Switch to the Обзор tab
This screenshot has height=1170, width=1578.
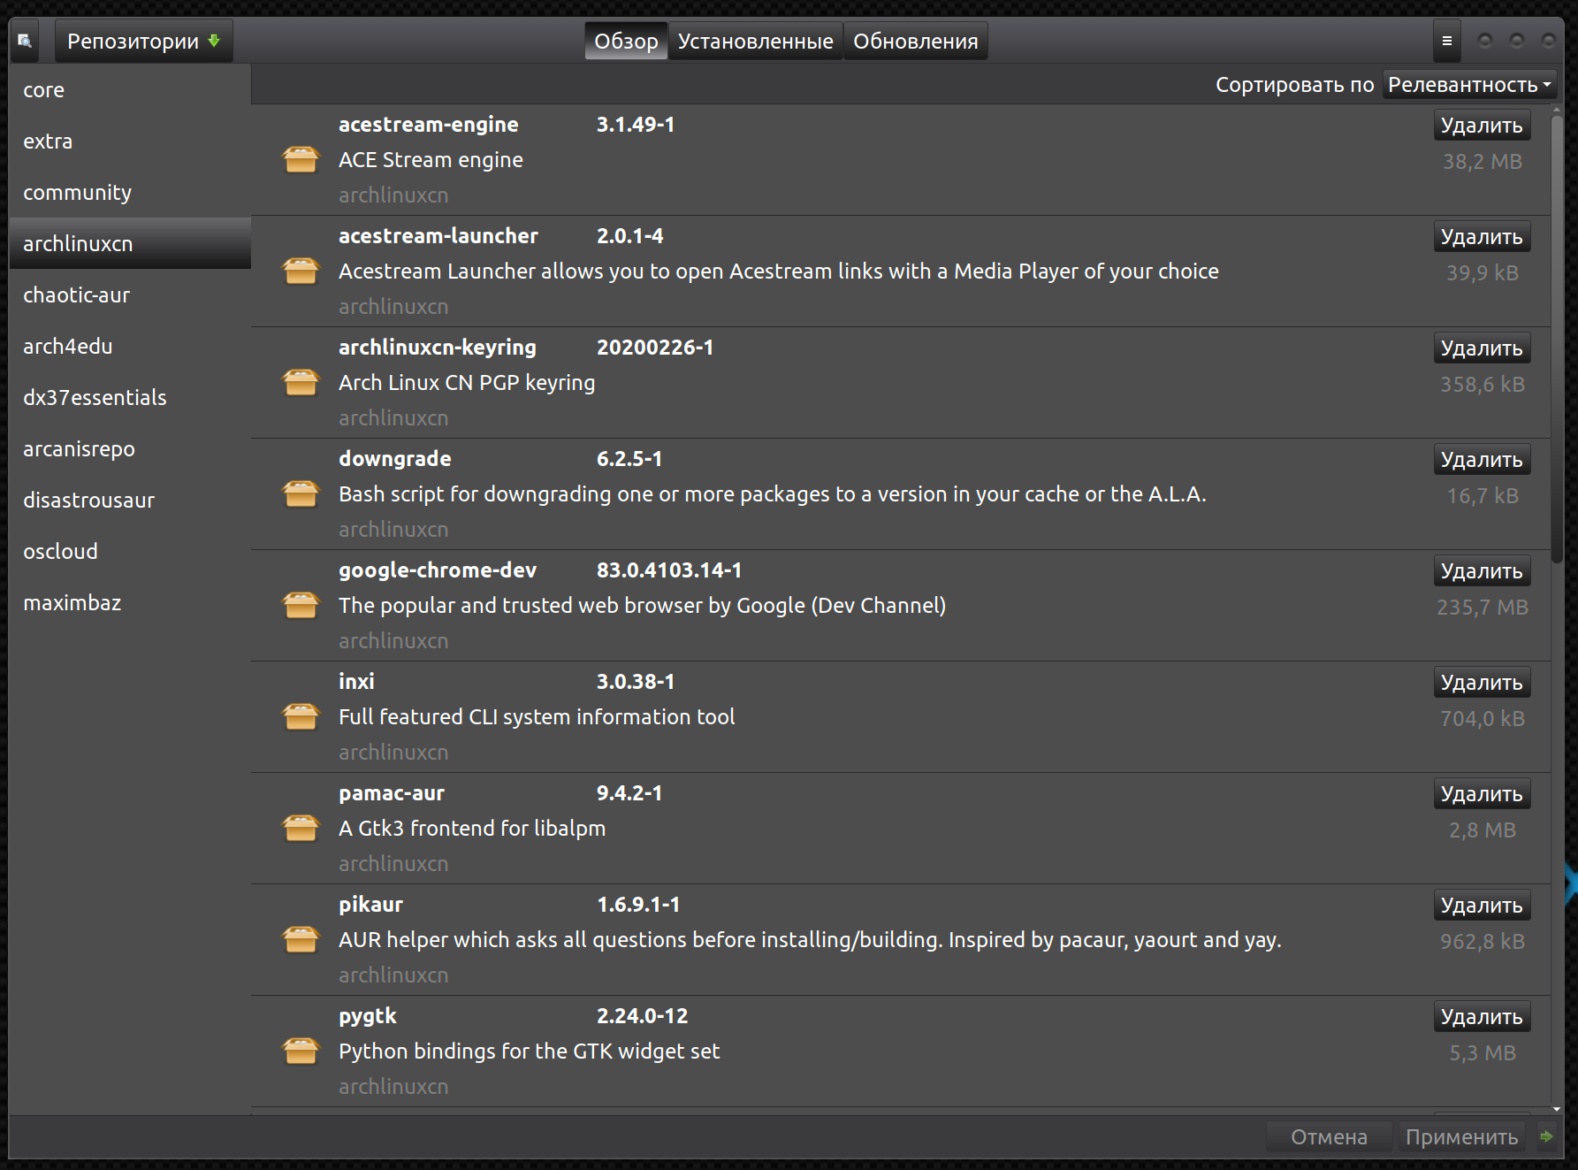tap(626, 41)
